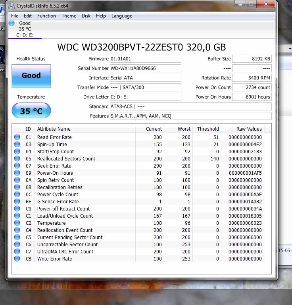This screenshot has width=292, height=305.
Task: Click the Rotation Rate field 5400 RPM
Action: coord(252,78)
